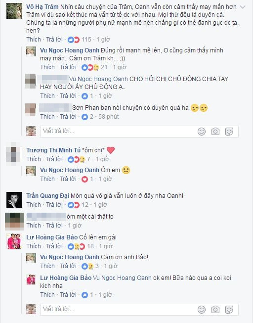This screenshot has height=323, width=253.
Task: Open emoji picker in first reply box
Action: coord(202,132)
